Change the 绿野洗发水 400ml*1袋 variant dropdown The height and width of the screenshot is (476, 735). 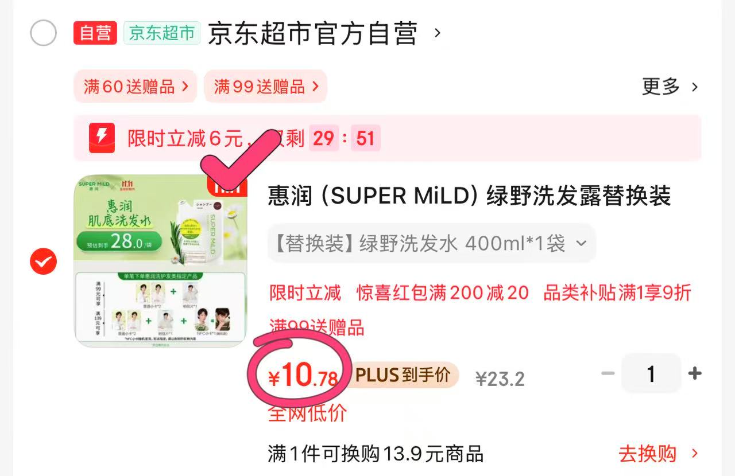pyautogui.click(x=431, y=244)
